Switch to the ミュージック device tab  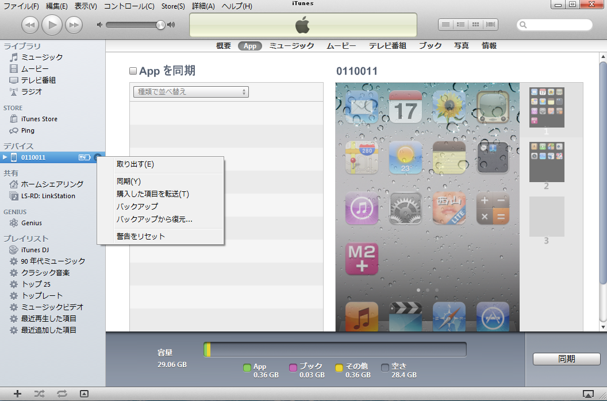click(291, 46)
